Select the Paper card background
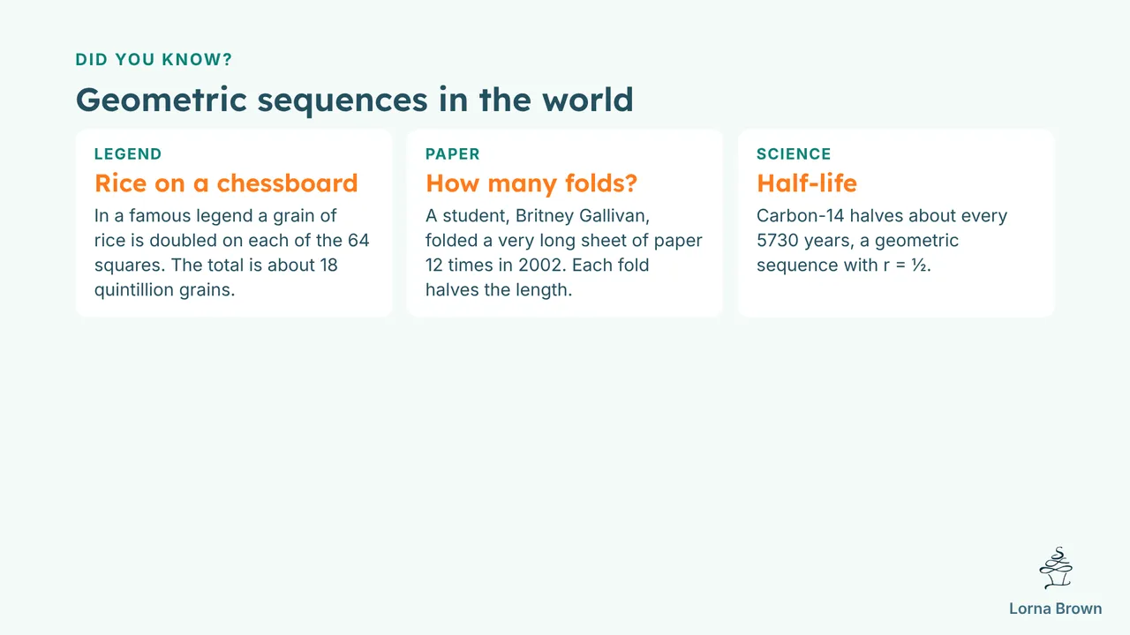The width and height of the screenshot is (1130, 635). pos(565,223)
